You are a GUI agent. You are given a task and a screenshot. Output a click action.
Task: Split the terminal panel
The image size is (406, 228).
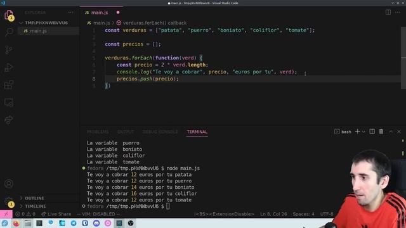(x=372, y=132)
